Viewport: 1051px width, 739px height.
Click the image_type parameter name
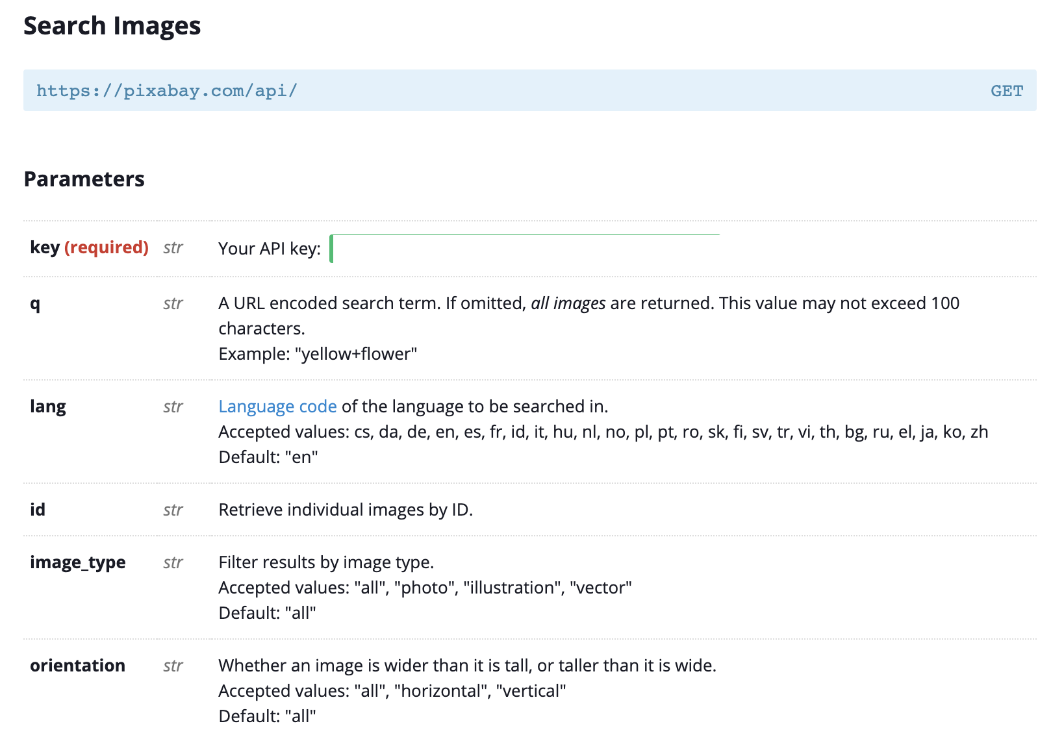[x=78, y=562]
